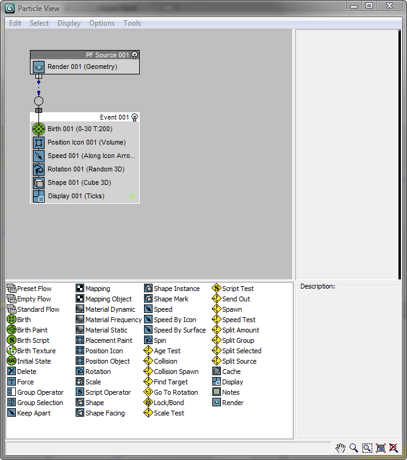
Task: Select Rotation 001 (Random 3D) operator
Action: [86, 169]
